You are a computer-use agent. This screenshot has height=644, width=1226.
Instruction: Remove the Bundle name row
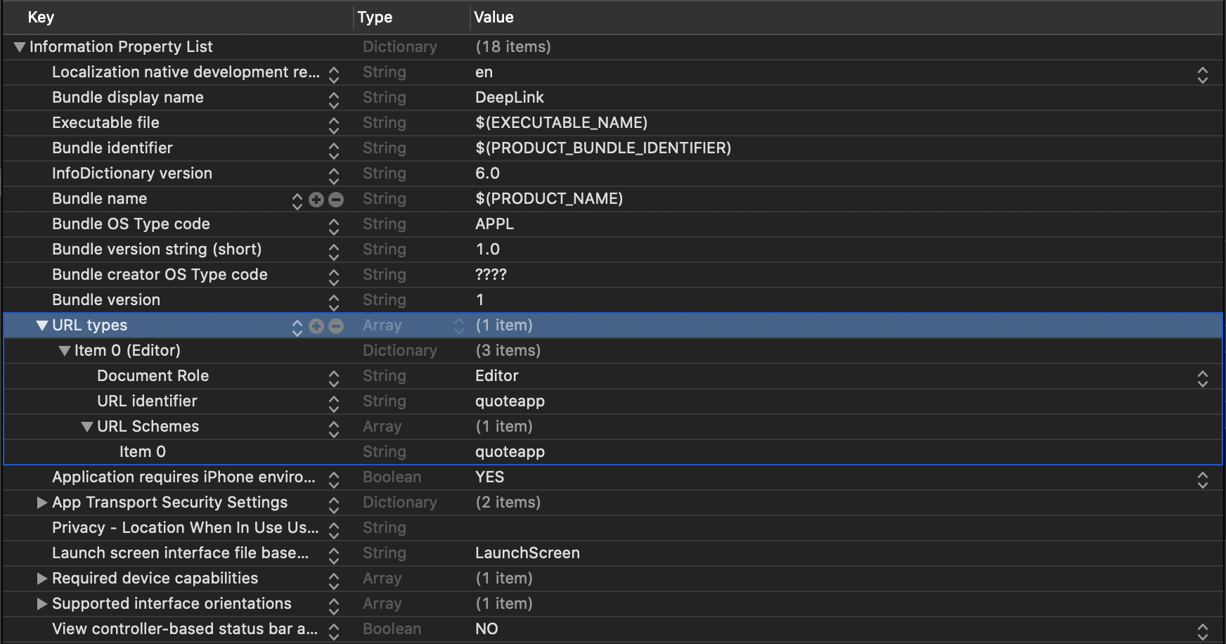tap(336, 200)
